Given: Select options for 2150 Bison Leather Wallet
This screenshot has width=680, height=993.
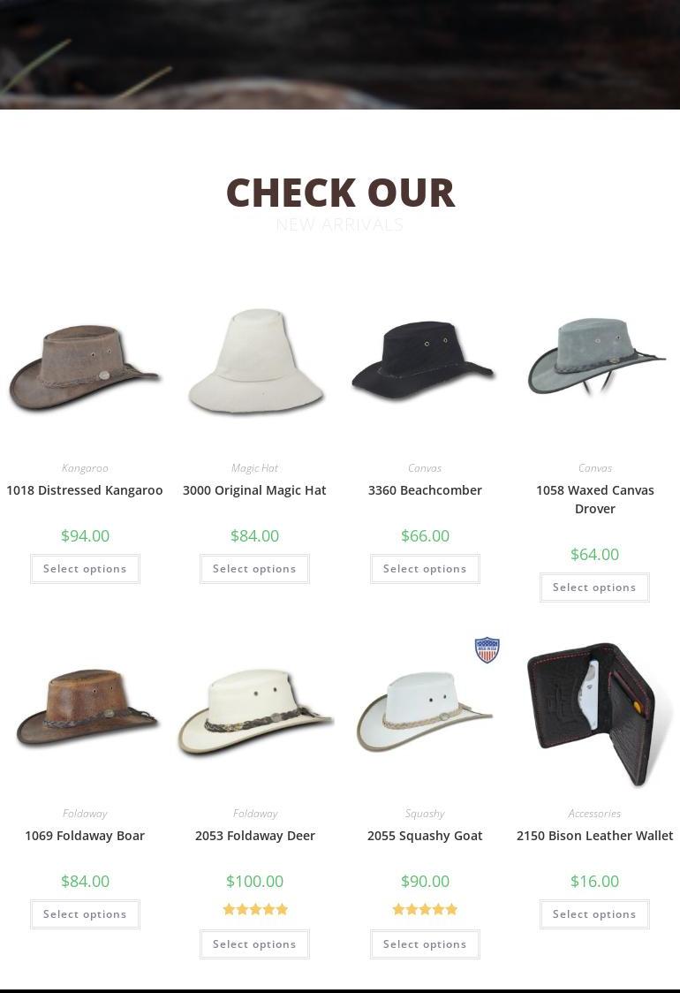Looking at the screenshot, I should coord(594,913).
